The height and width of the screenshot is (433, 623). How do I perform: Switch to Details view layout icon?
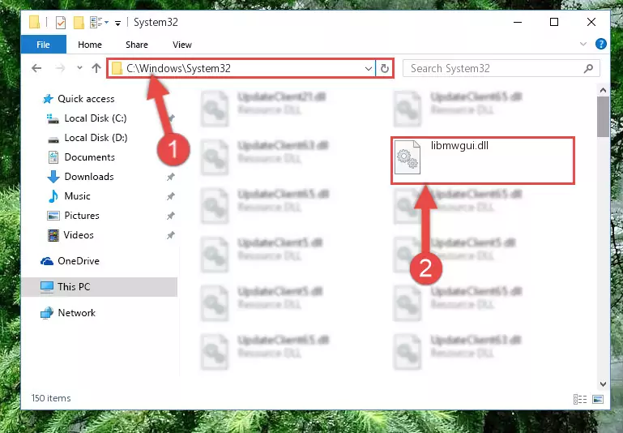tap(580, 399)
